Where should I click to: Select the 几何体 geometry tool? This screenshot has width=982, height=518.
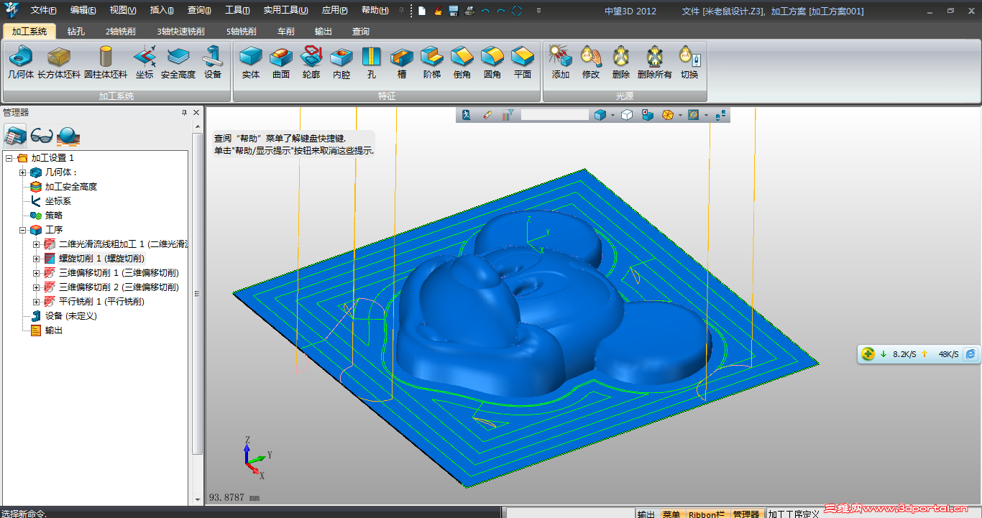click(20, 63)
